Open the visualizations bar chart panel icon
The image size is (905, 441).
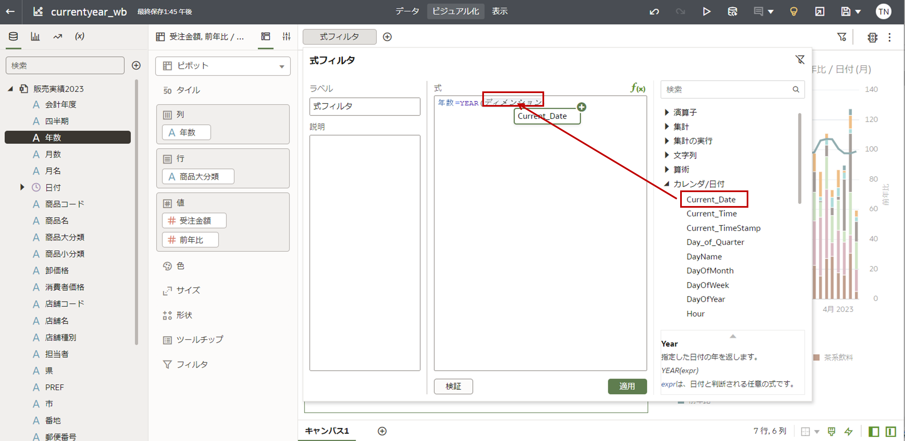35,36
